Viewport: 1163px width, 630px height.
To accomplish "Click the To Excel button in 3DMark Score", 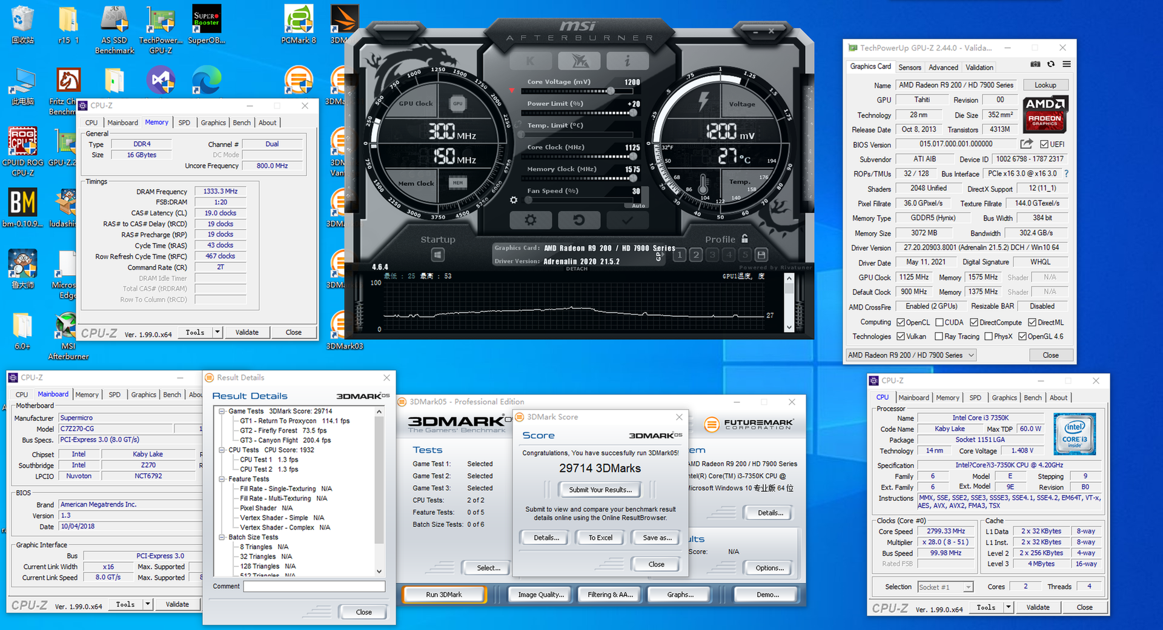I will 600,537.
